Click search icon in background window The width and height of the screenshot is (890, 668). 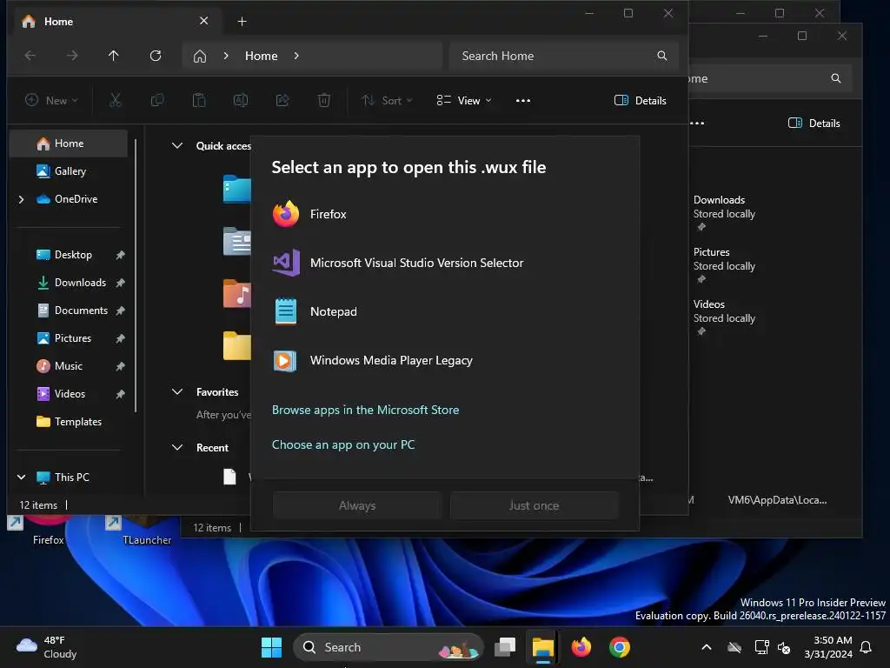(x=836, y=78)
